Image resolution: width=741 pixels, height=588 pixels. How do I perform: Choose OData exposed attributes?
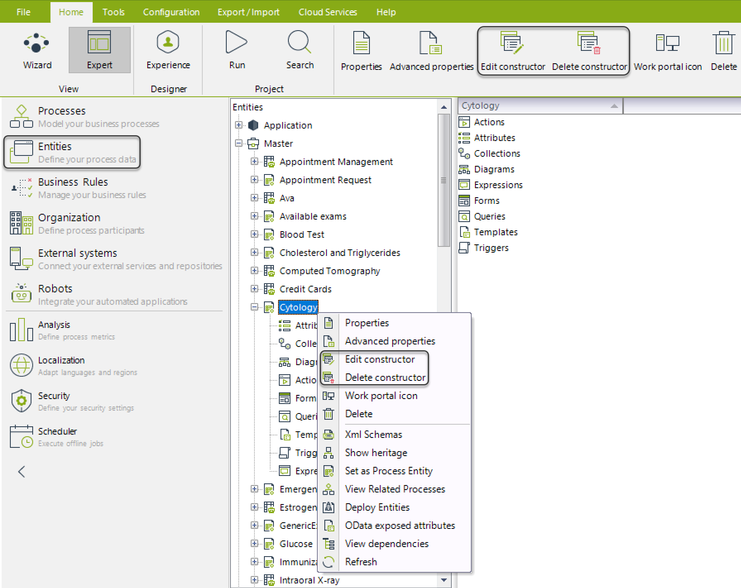click(395, 526)
